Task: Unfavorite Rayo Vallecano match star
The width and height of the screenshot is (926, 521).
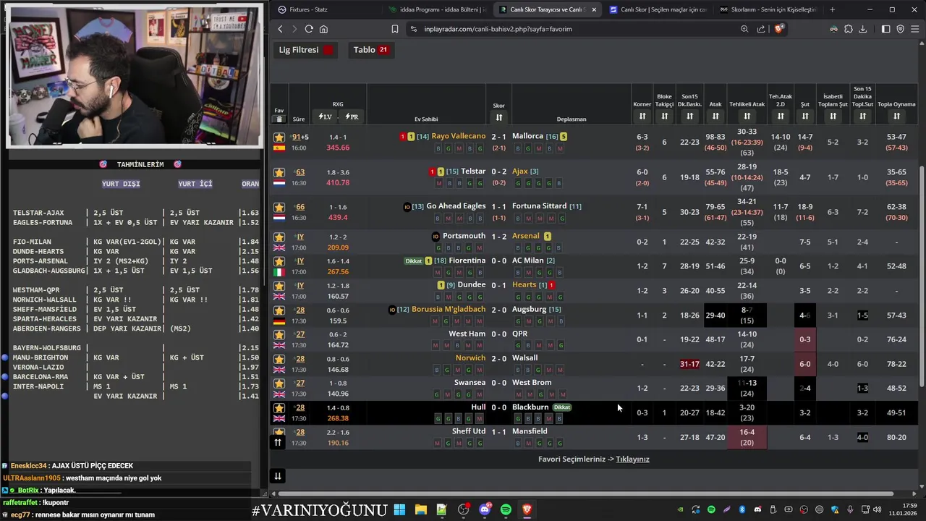Action: pyautogui.click(x=279, y=137)
